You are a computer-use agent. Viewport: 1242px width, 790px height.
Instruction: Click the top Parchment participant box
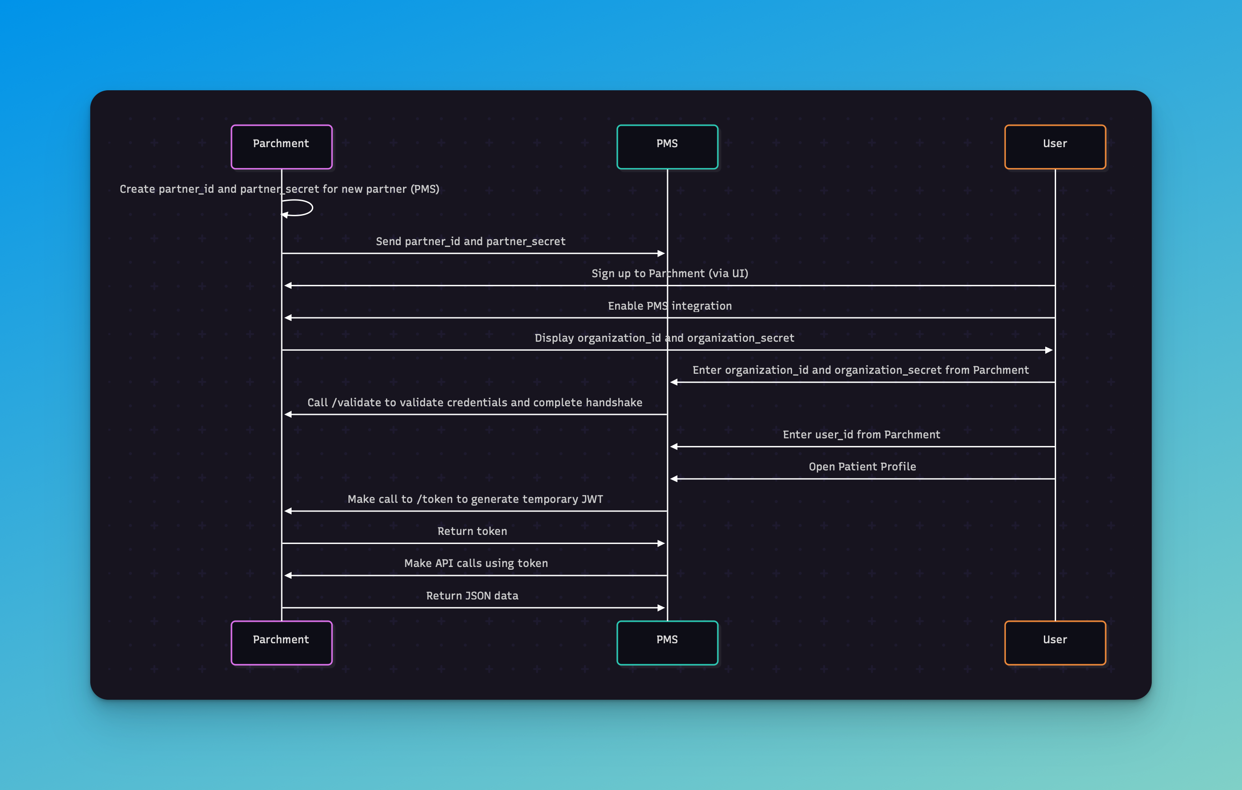point(281,147)
